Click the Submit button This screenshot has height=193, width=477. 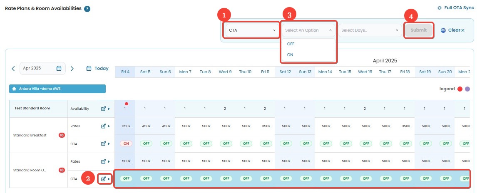pyautogui.click(x=419, y=30)
